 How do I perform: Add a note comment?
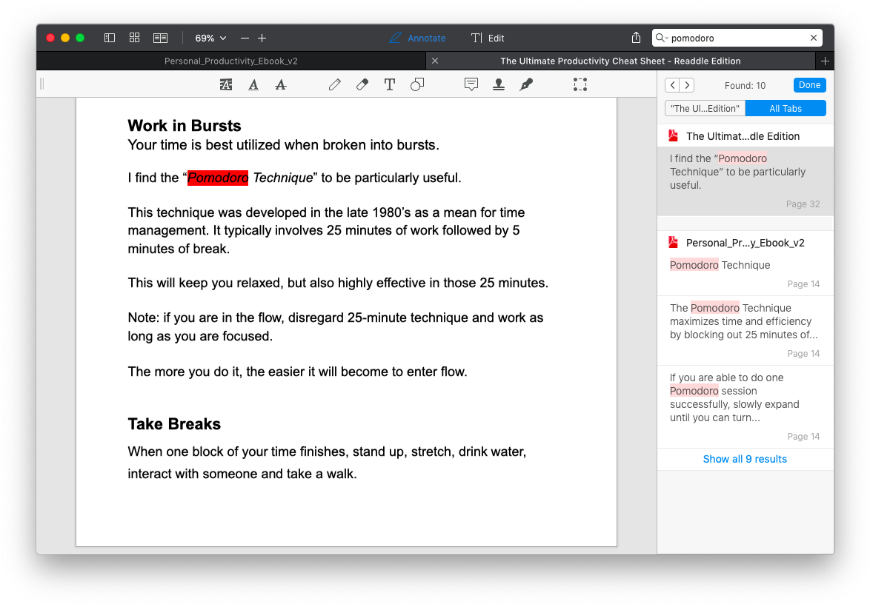click(x=471, y=84)
